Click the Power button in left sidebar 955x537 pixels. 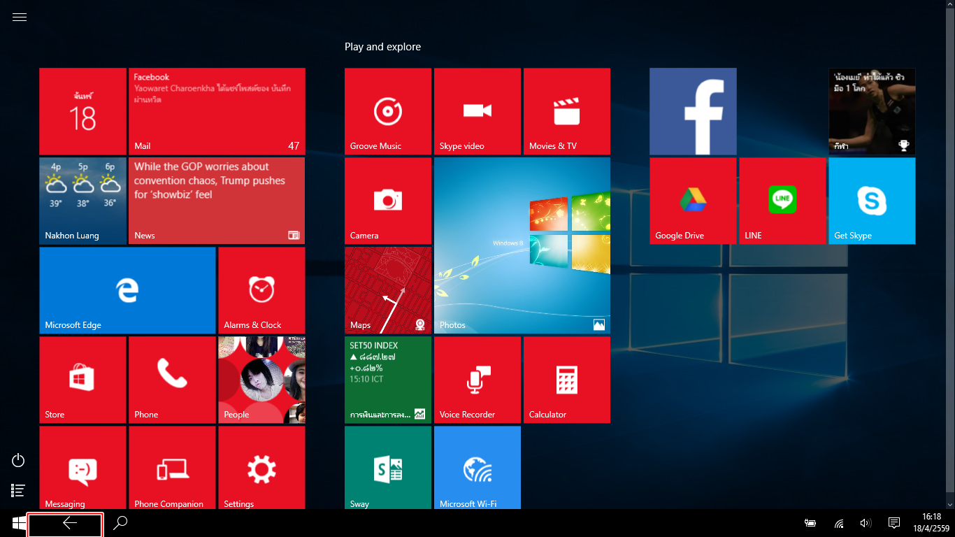tap(19, 460)
